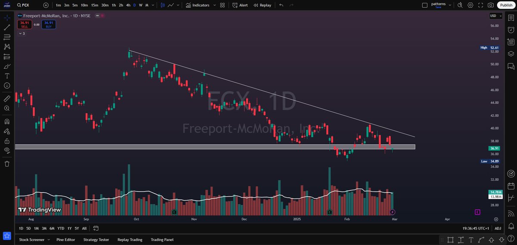Open object tree layers panel

[x=511, y=54]
